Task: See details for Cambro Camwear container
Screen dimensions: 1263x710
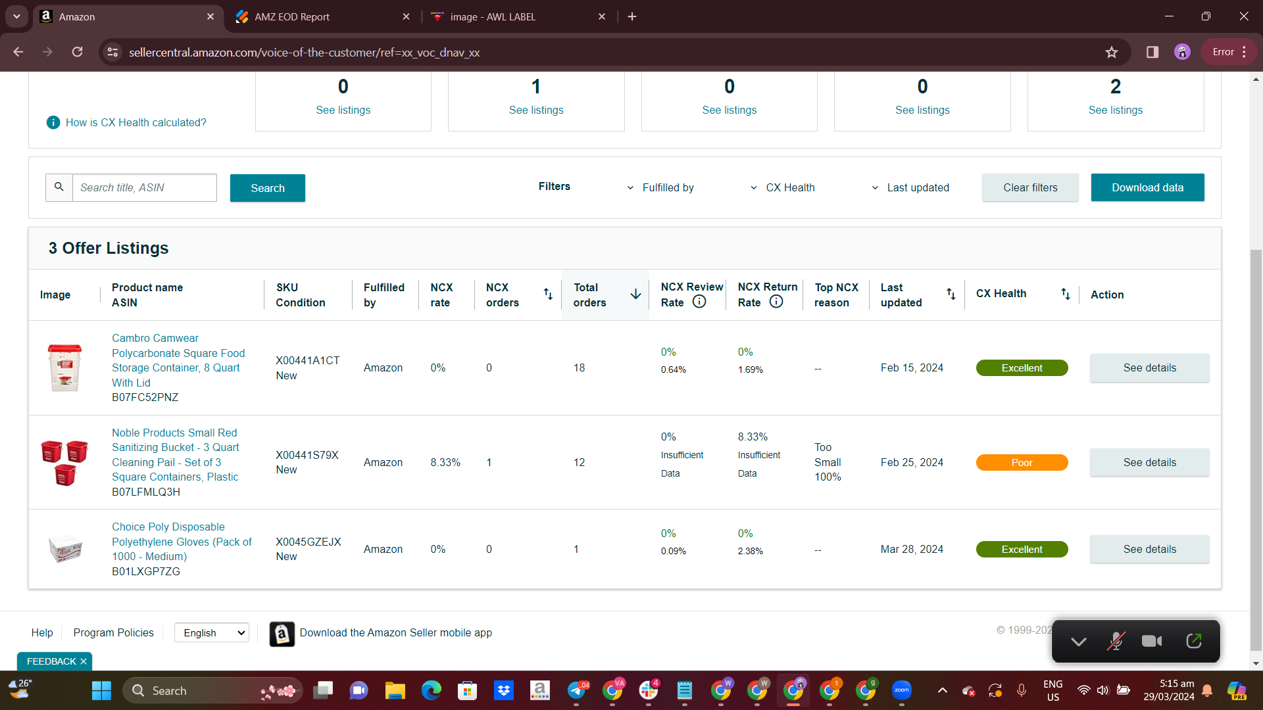Action: tap(1149, 367)
